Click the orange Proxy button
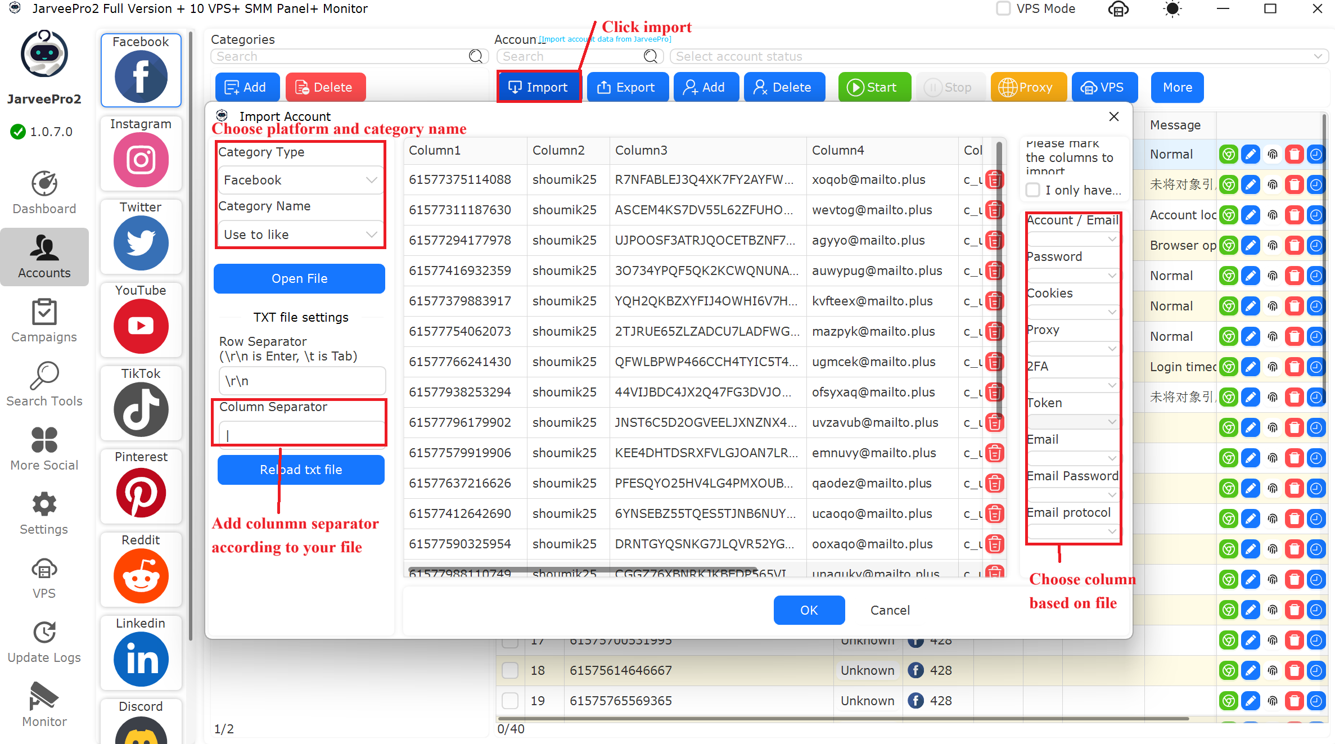This screenshot has height=744, width=1335. (x=1029, y=87)
